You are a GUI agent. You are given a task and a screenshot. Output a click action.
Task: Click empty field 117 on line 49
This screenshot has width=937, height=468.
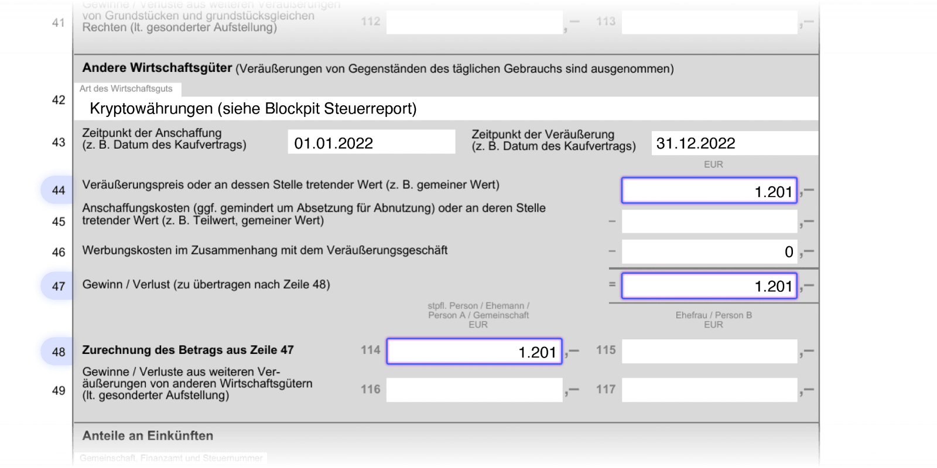pos(709,390)
